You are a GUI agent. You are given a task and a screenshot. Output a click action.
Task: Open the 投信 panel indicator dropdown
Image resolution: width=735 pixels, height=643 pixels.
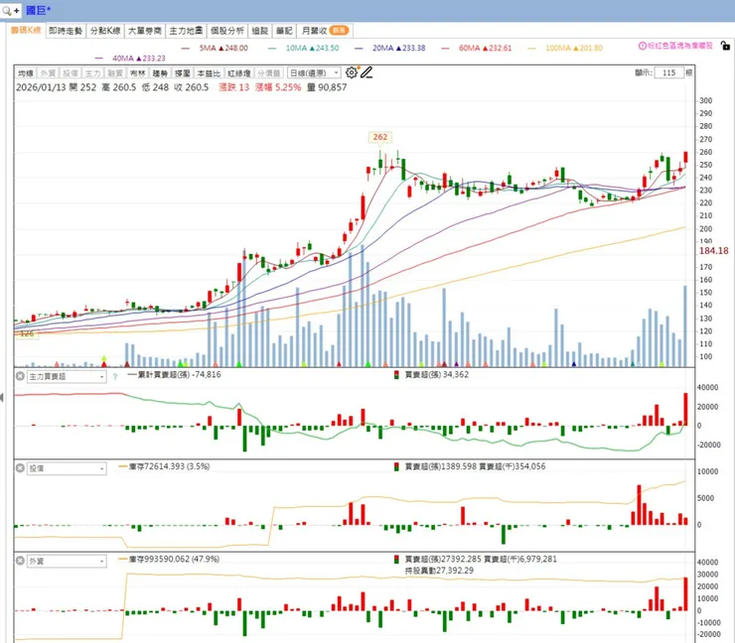(x=67, y=468)
